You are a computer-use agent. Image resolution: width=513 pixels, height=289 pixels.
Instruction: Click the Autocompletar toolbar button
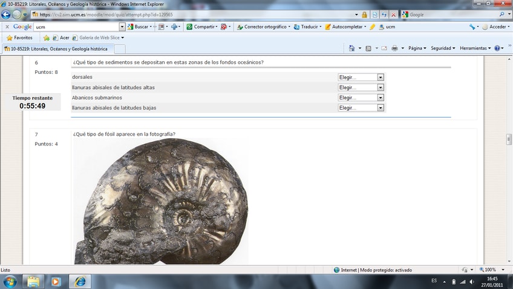(345, 27)
